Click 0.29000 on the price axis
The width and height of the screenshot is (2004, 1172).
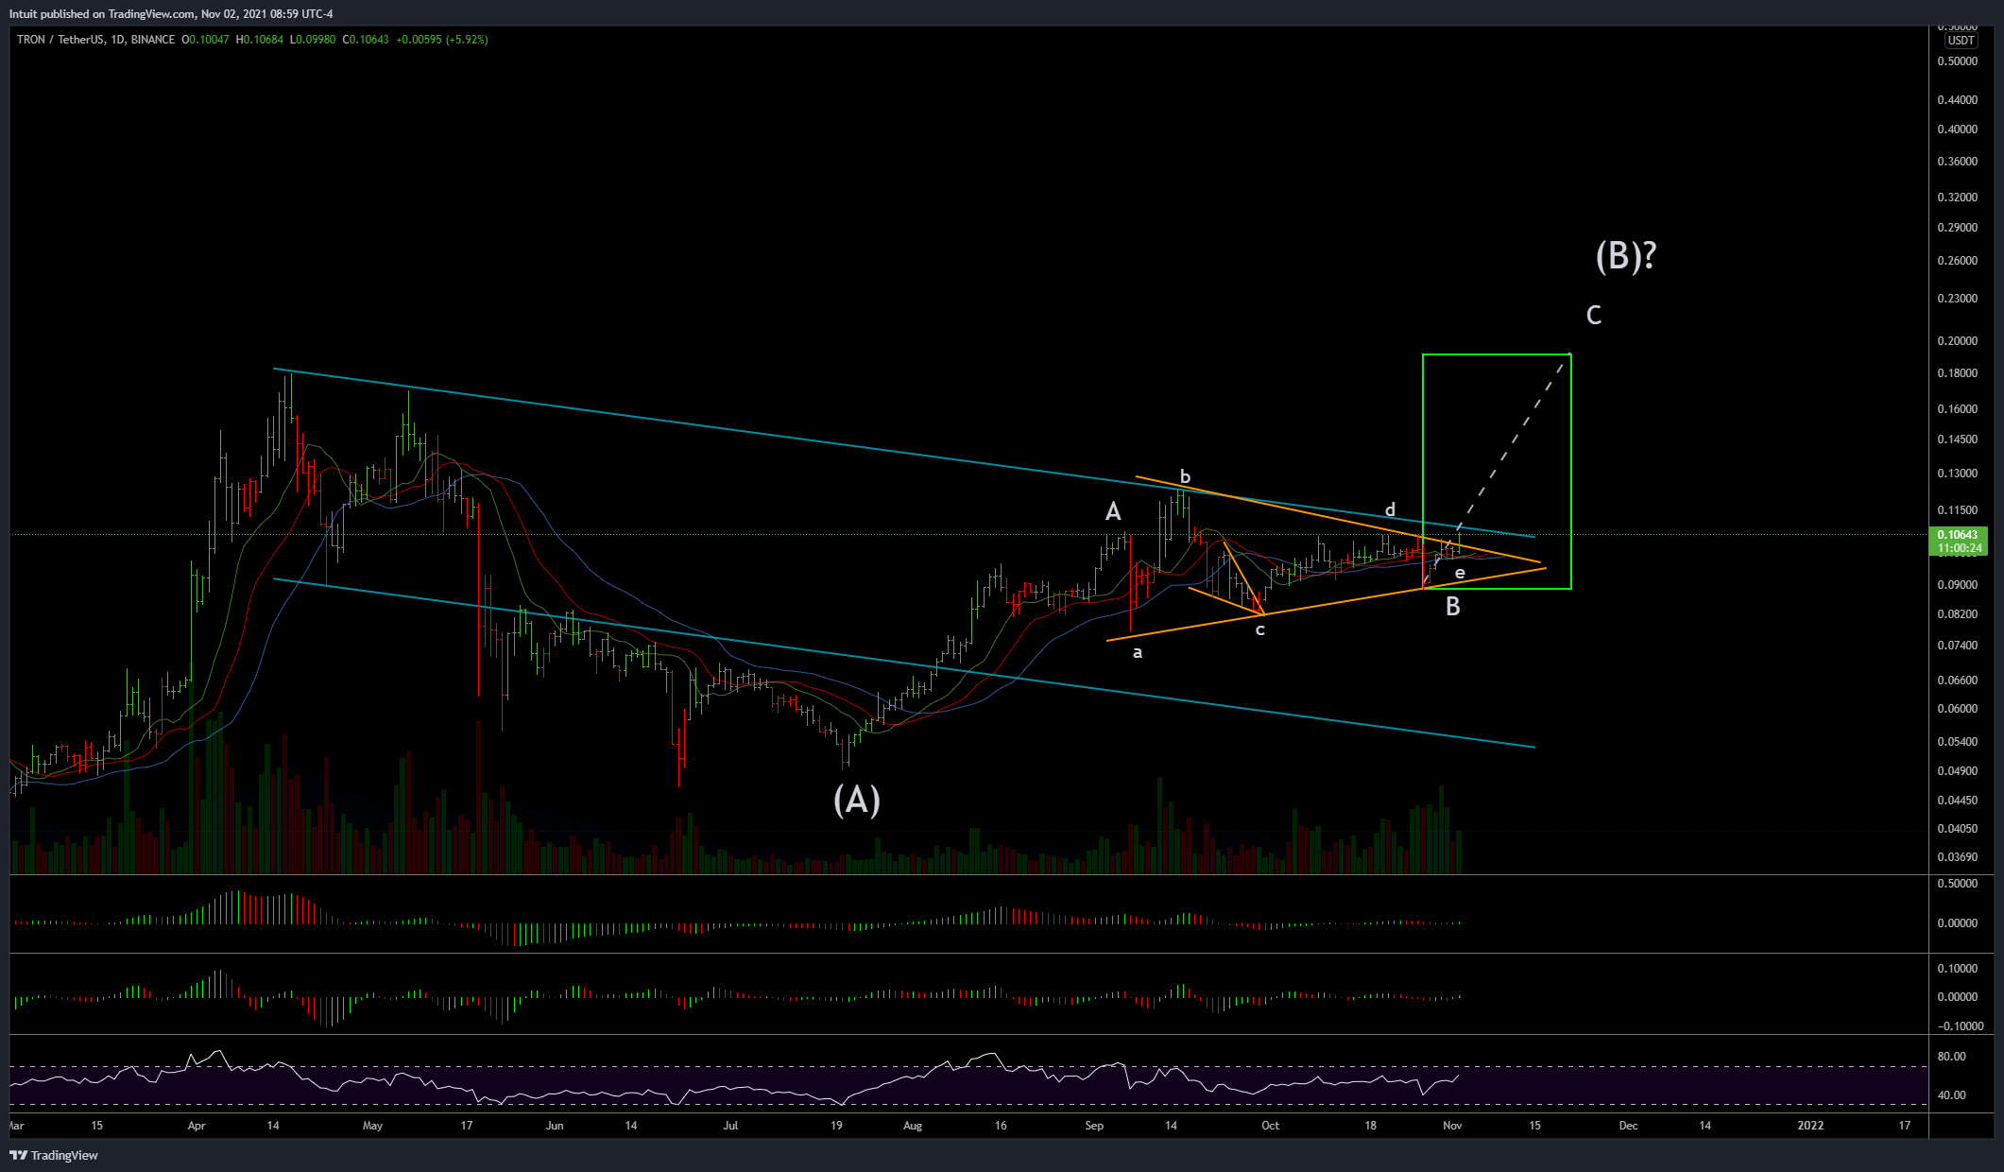[1957, 228]
